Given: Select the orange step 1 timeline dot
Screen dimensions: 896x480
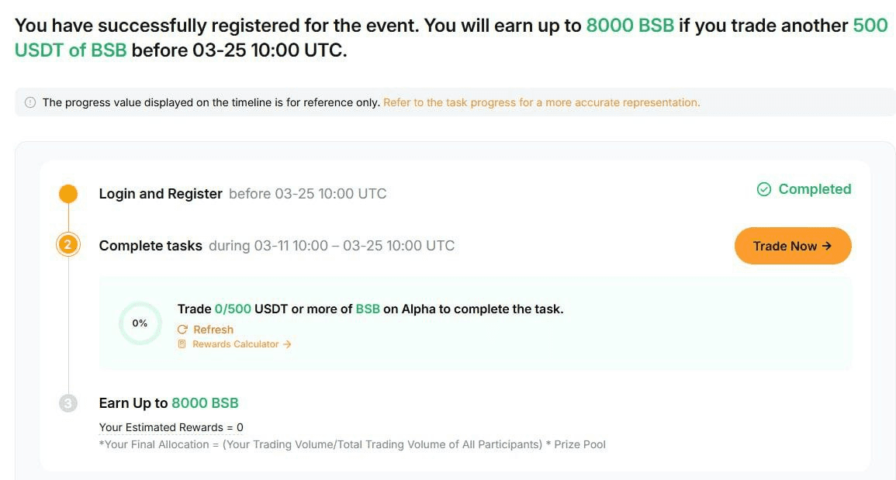Looking at the screenshot, I should point(68,194).
